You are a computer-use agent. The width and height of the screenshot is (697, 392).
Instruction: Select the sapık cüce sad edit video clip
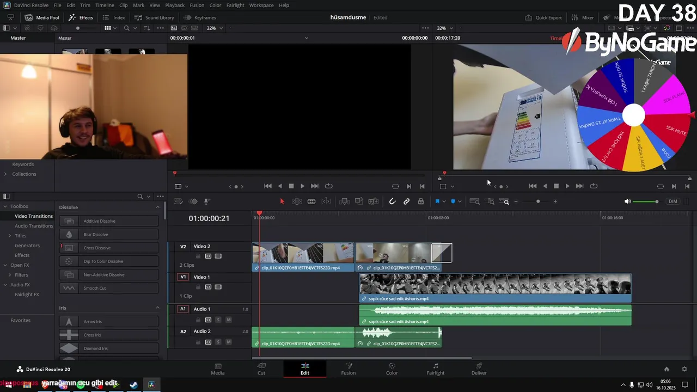point(495,288)
